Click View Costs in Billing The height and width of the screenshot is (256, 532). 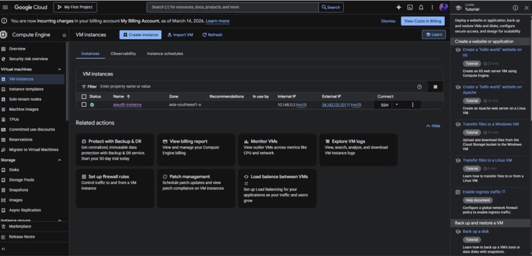click(x=423, y=21)
